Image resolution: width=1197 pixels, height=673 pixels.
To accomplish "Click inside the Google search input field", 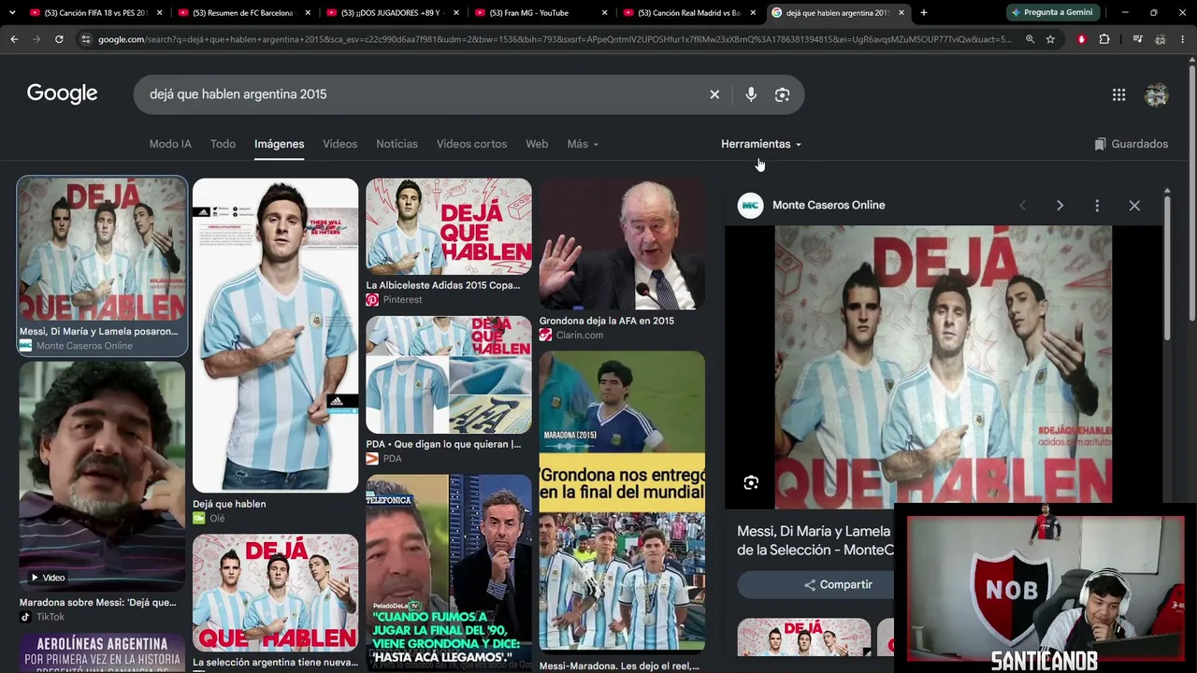I will [421, 94].
